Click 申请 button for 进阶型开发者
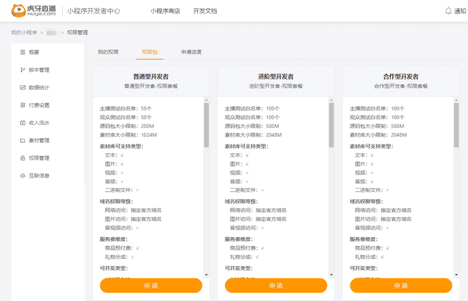This screenshot has width=468, height=301. (276, 285)
